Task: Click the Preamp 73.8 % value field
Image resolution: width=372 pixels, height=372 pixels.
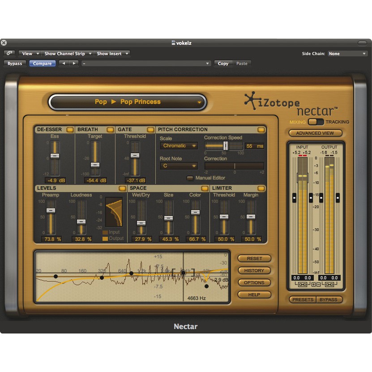Action: pos(52,239)
